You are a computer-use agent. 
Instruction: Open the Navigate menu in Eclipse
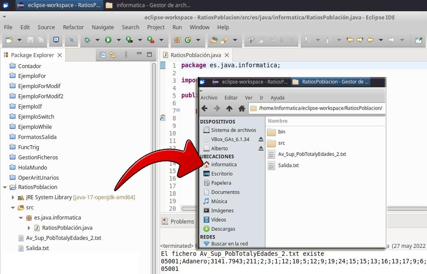tap(103, 27)
